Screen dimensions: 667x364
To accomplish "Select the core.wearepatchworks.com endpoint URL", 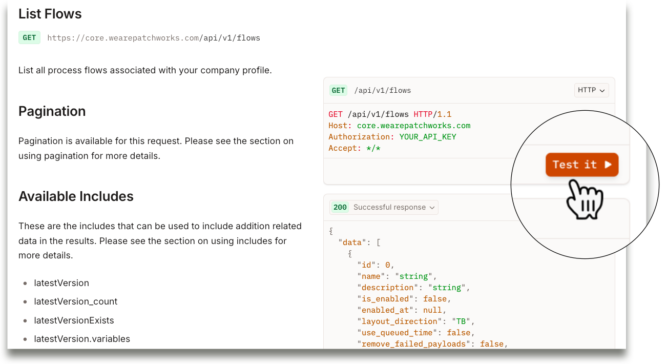I will point(154,38).
